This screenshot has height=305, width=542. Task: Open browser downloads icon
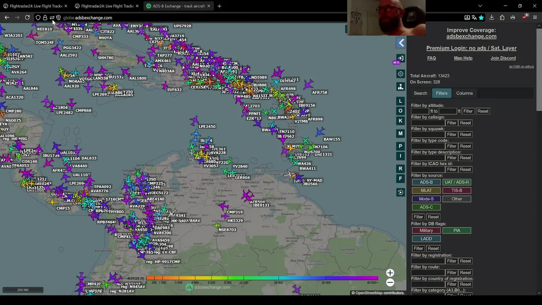[492, 18]
